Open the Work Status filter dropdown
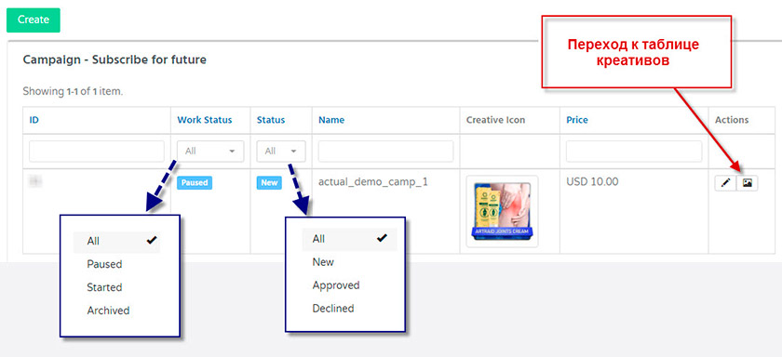Image resolution: width=782 pixels, height=357 pixels. tap(210, 151)
